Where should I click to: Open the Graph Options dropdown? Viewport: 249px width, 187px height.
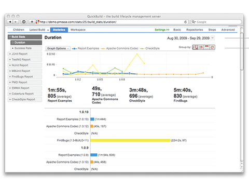(58, 48)
